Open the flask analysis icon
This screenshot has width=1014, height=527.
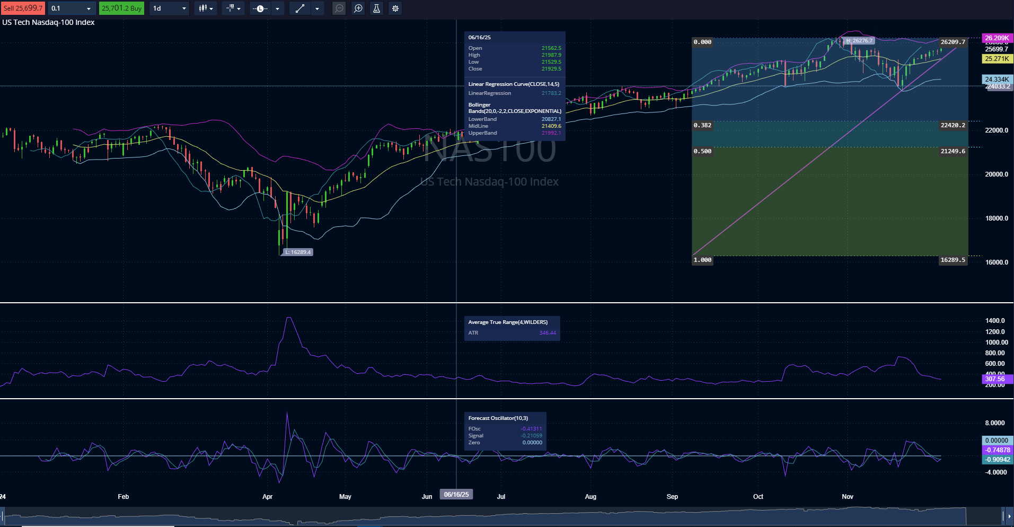coord(376,8)
